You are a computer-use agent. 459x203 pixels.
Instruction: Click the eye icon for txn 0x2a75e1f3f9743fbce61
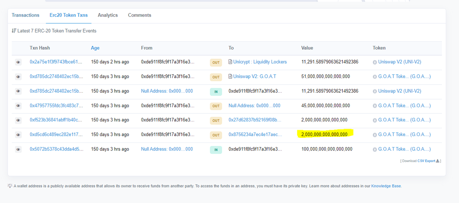point(18,62)
